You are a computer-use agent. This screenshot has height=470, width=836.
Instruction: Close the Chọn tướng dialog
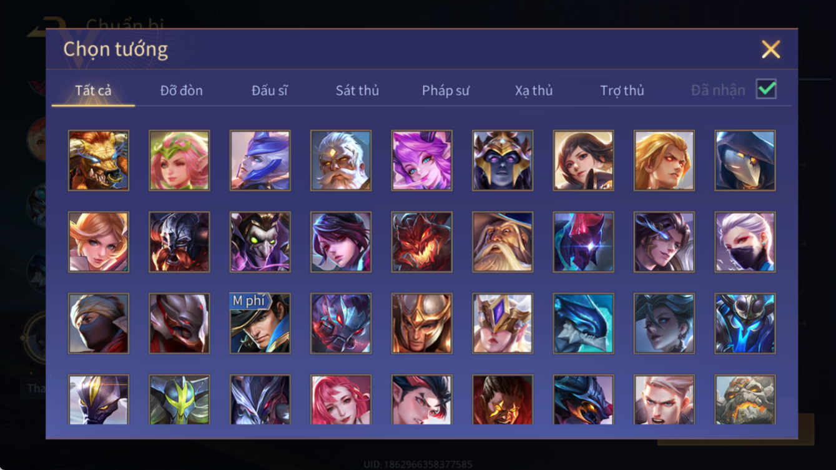[771, 49]
